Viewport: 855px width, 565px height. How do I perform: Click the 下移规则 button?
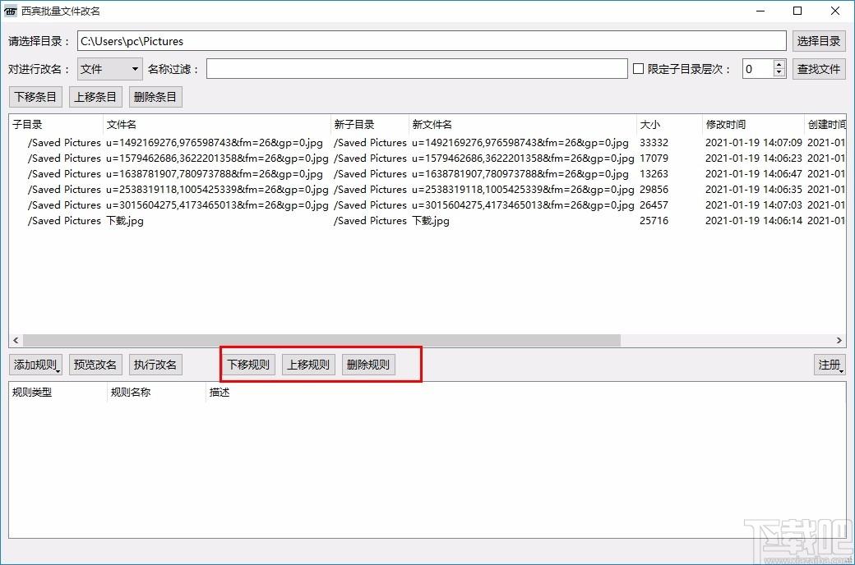(x=248, y=365)
